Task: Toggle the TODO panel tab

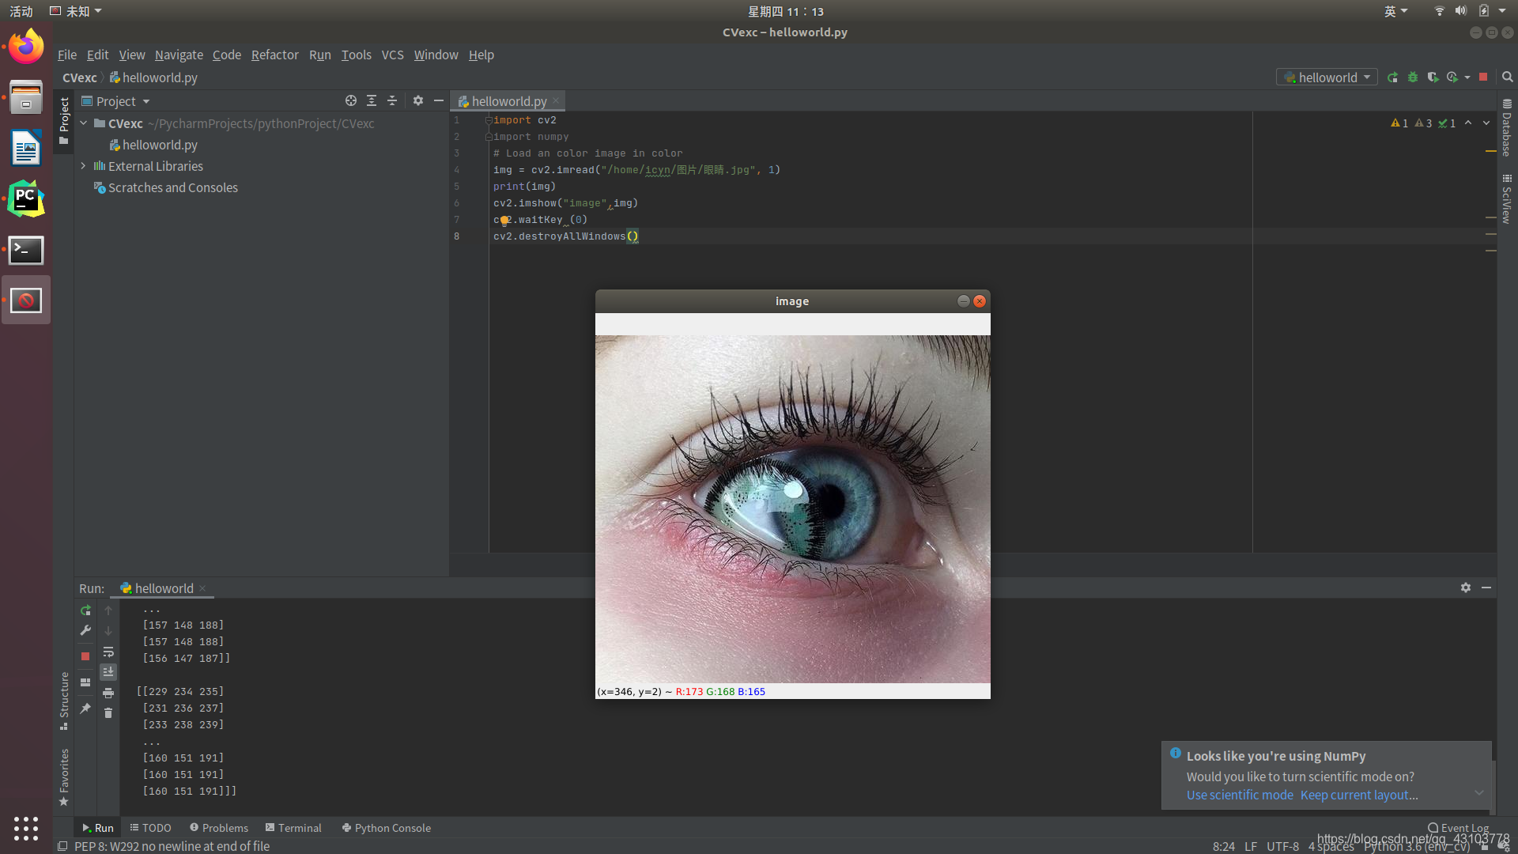Action: click(153, 827)
